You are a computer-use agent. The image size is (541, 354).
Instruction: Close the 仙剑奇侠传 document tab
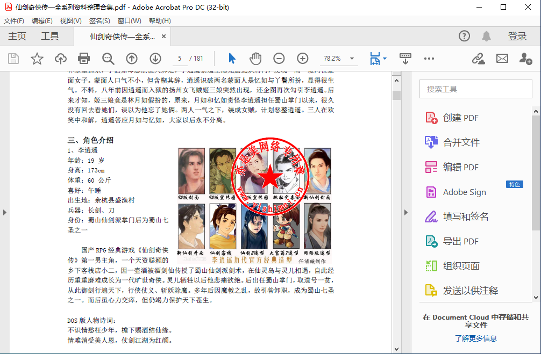click(164, 36)
